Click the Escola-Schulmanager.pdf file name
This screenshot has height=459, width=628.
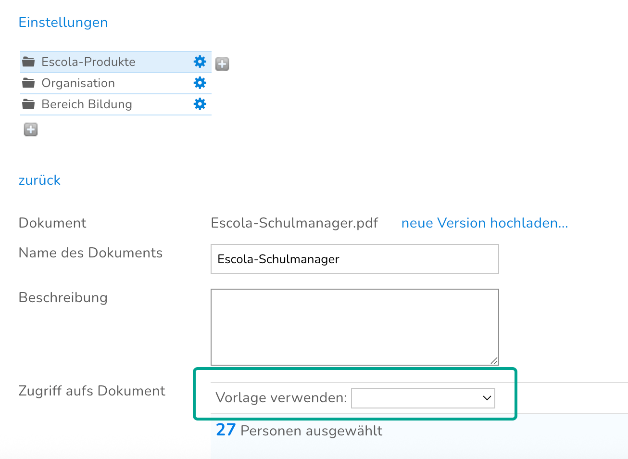pyautogui.click(x=294, y=223)
